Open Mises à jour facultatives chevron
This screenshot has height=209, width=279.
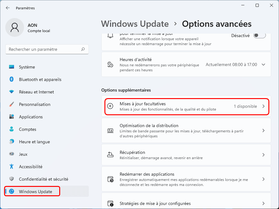(x=263, y=106)
